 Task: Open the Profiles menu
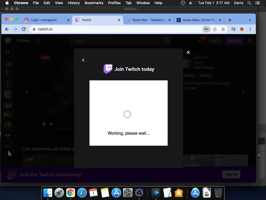[x=114, y=3]
